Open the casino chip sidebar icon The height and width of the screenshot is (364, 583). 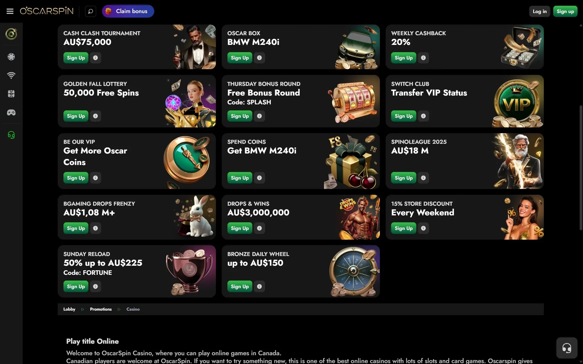(x=11, y=57)
